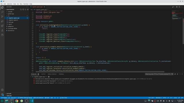184x103 pixels.
Task: Expand the godot-cpp folder
Action: click(17, 14)
